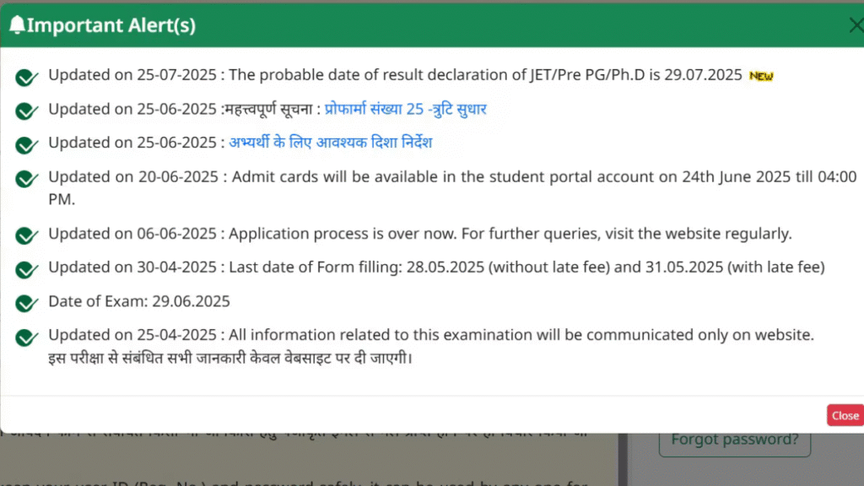Click the yellow NEW badge after result date
Viewport: 864px width, 486px height.
click(x=761, y=76)
